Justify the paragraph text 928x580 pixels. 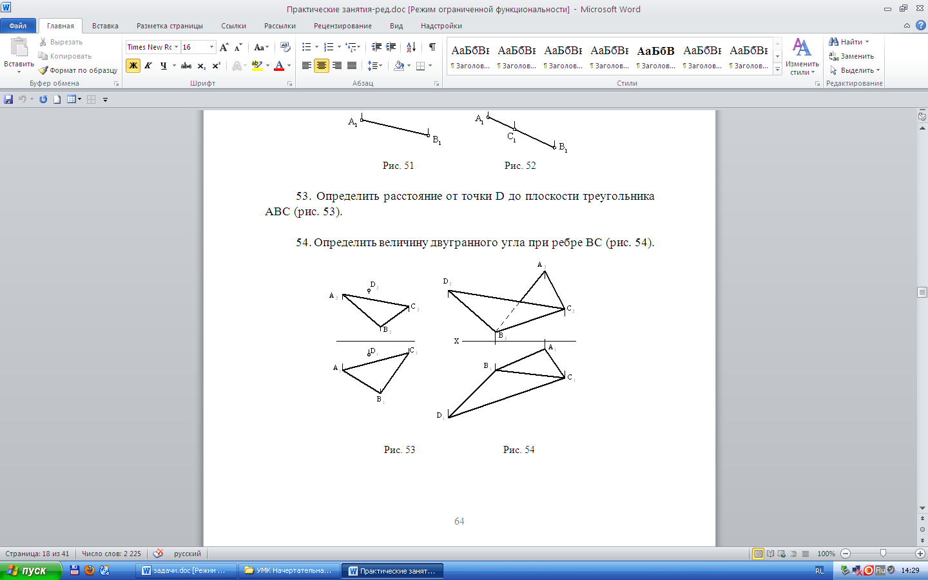pos(351,66)
